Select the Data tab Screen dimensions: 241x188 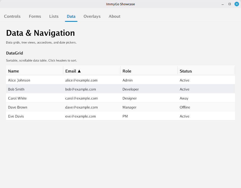pyautogui.click(x=71, y=16)
